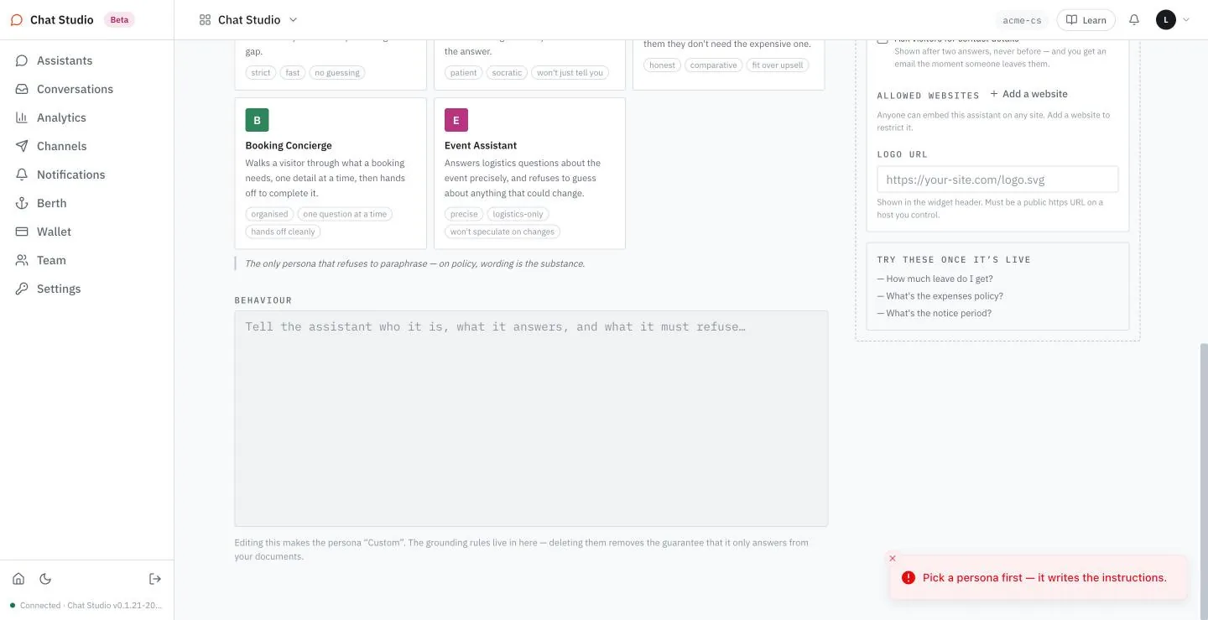1208x620 pixels.
Task: Open the Learn button
Action: pyautogui.click(x=1086, y=20)
